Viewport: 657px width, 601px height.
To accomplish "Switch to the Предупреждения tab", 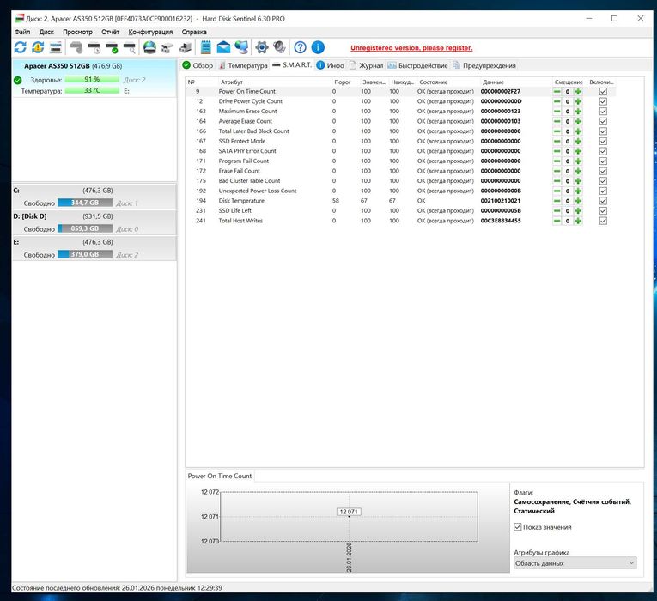I will 484,65.
